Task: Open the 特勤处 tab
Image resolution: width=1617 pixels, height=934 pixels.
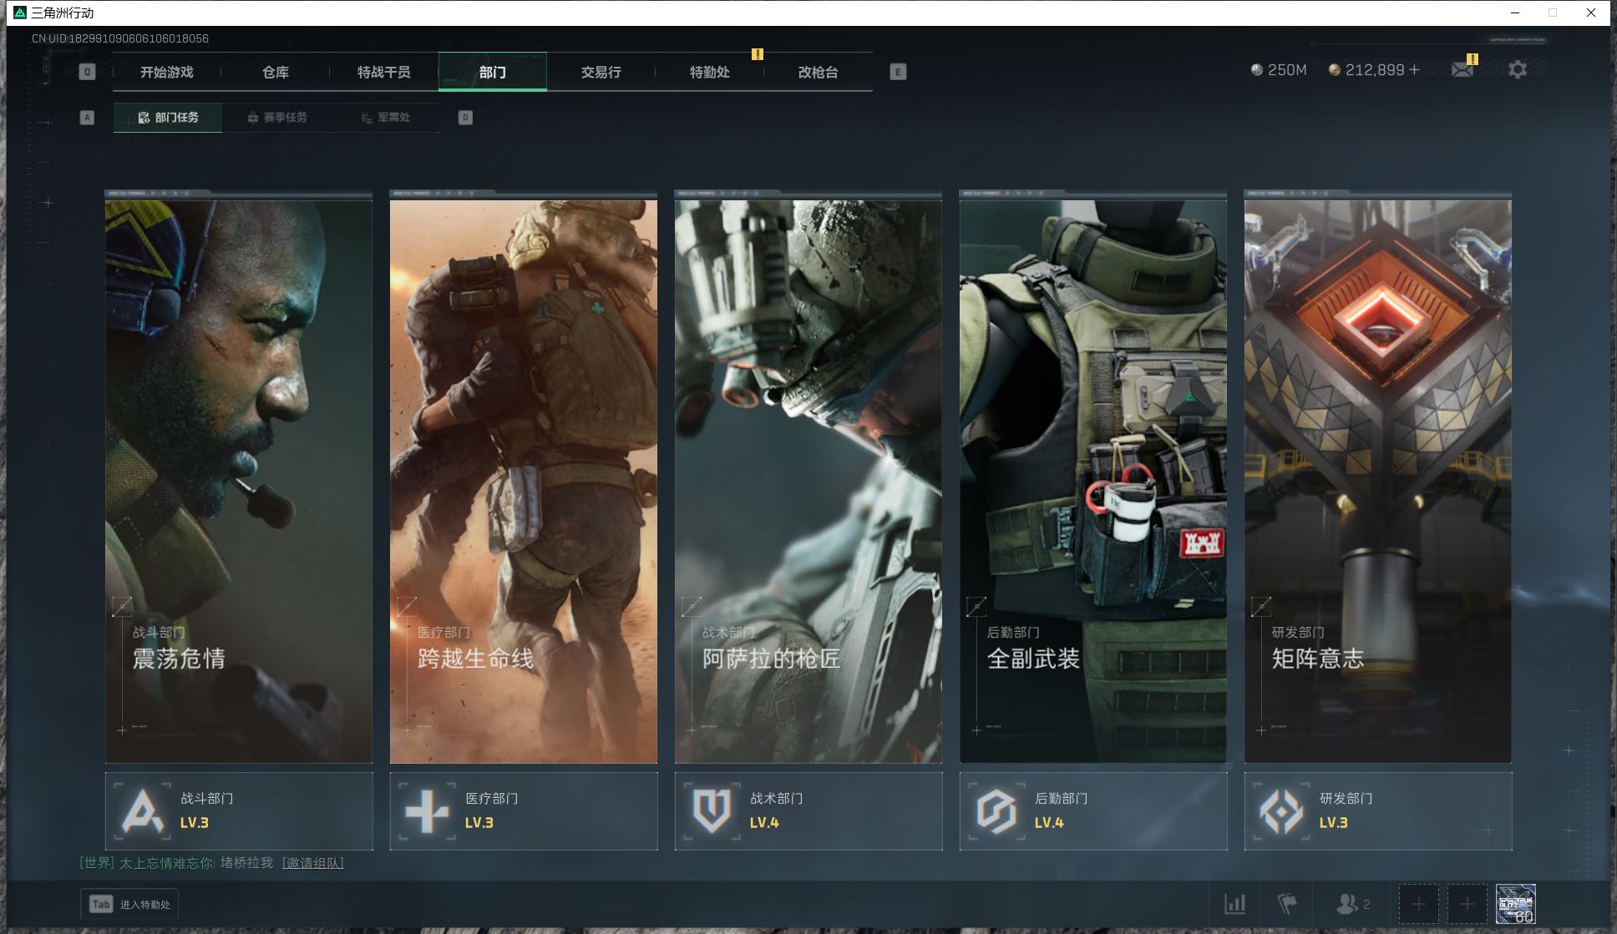Action: point(710,73)
